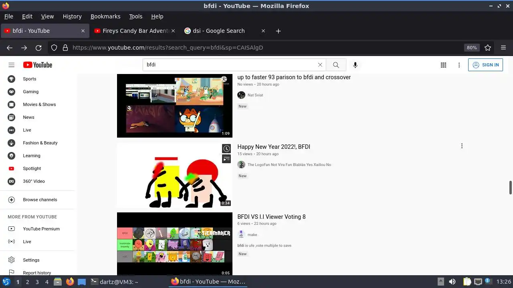Viewport: 513px width, 288px height.
Task: Open Firefox application hamburger menu
Action: point(503,48)
